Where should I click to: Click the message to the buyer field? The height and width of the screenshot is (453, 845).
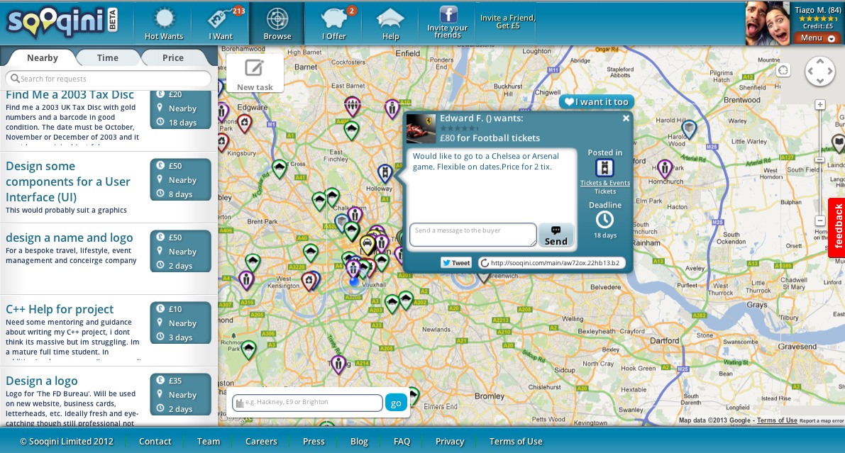tap(473, 235)
